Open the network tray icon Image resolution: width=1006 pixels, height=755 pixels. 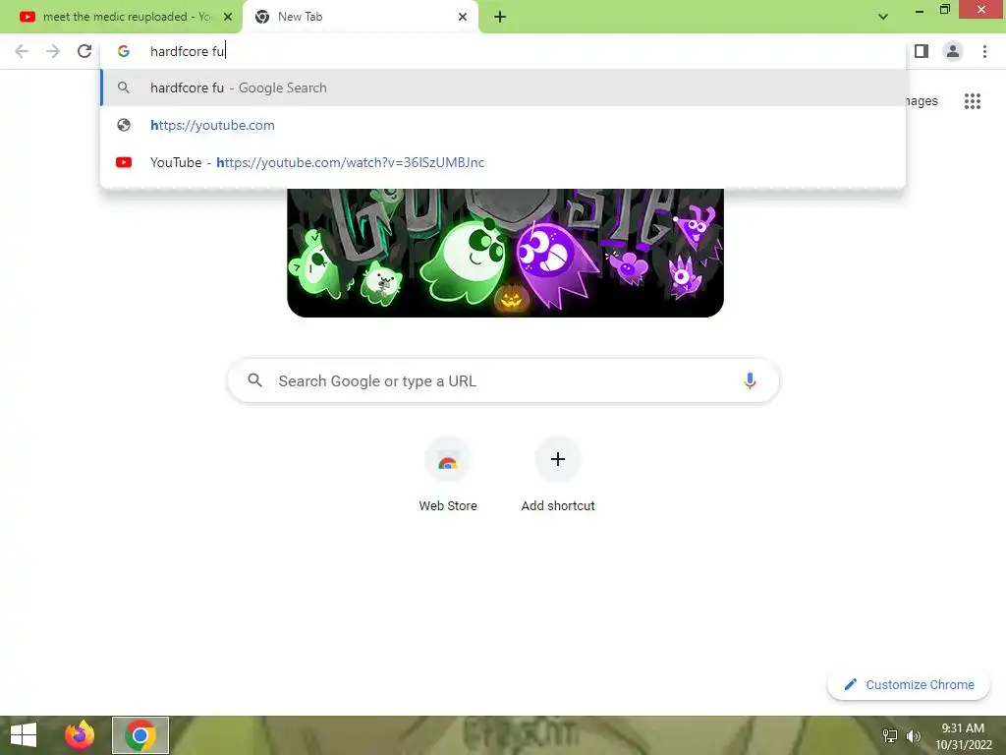[x=889, y=735]
